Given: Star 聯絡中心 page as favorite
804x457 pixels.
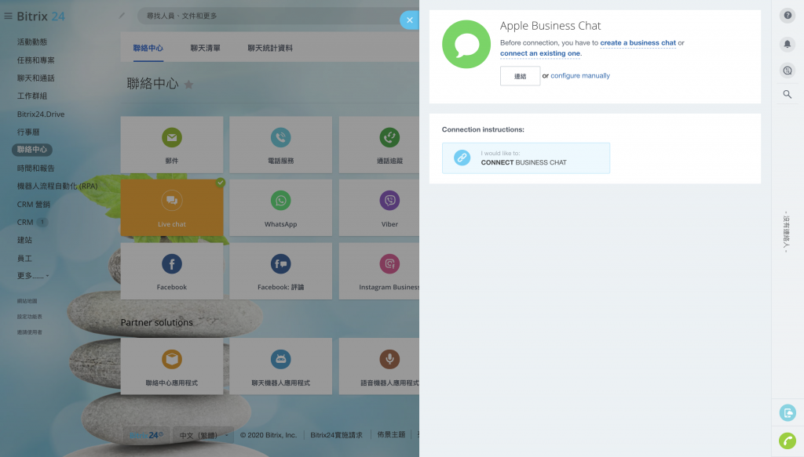Looking at the screenshot, I should tap(188, 85).
